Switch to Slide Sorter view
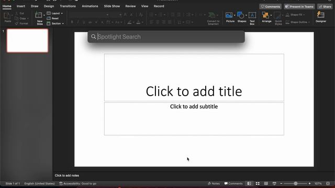This screenshot has height=188, width=335. (258, 183)
